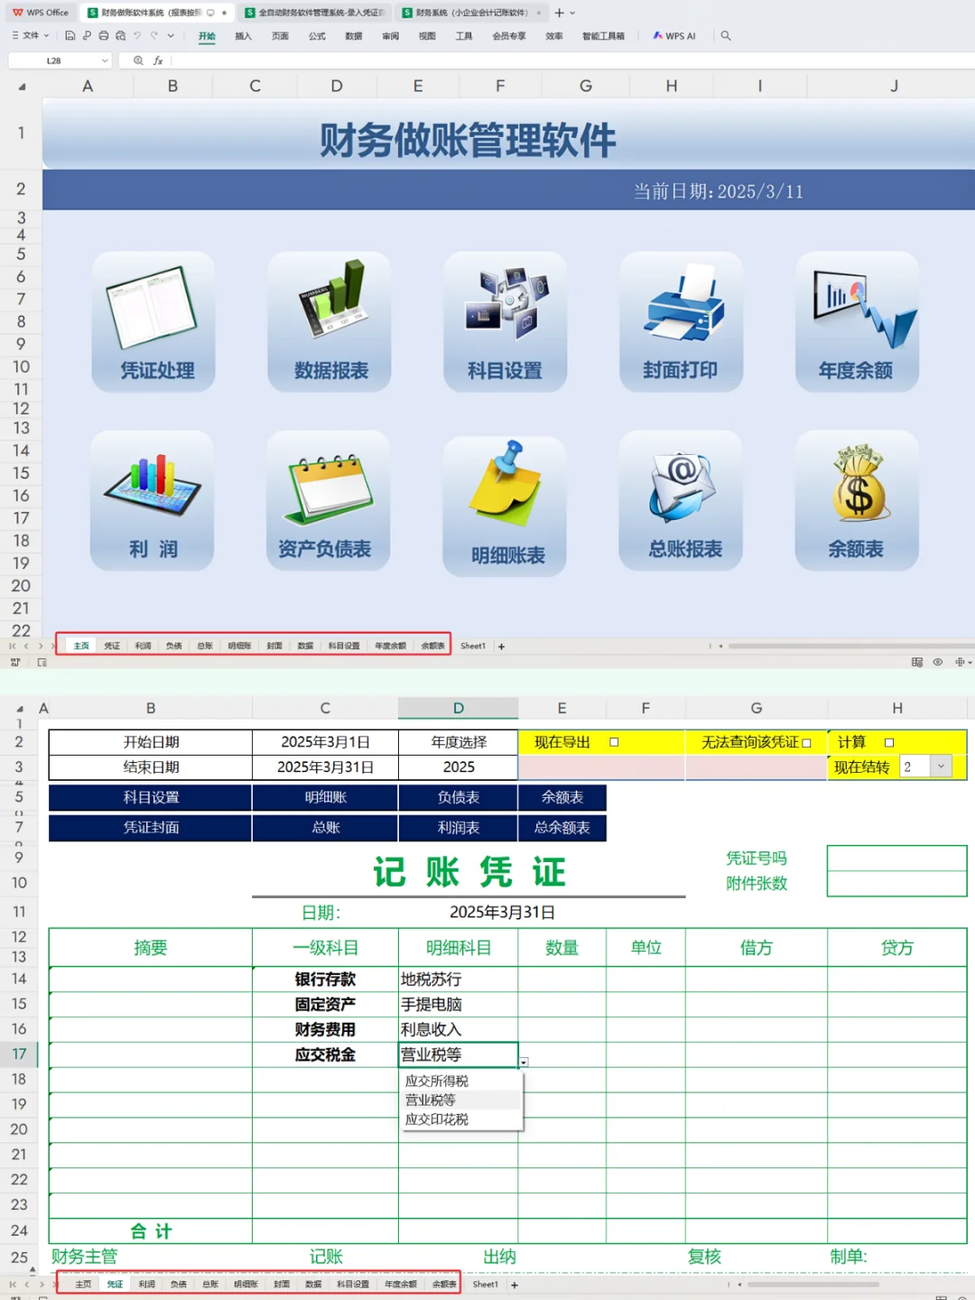The image size is (975, 1300).
Task: Open the 科目设置 icon
Action: 505,320
